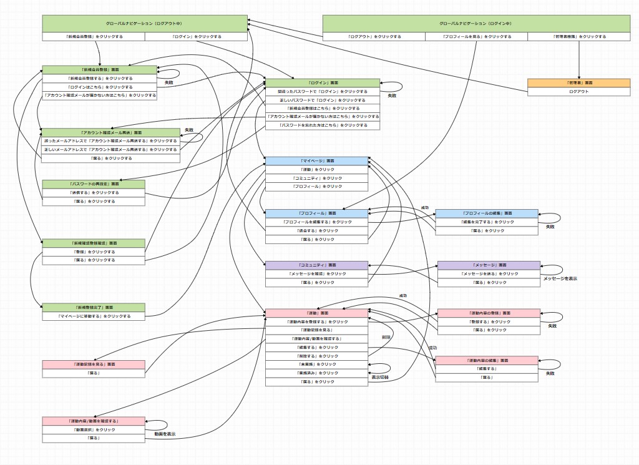Click the 失敗 label near ログイン screen
Image resolution: width=639 pixels, height=465 pixels.
[x=392, y=95]
